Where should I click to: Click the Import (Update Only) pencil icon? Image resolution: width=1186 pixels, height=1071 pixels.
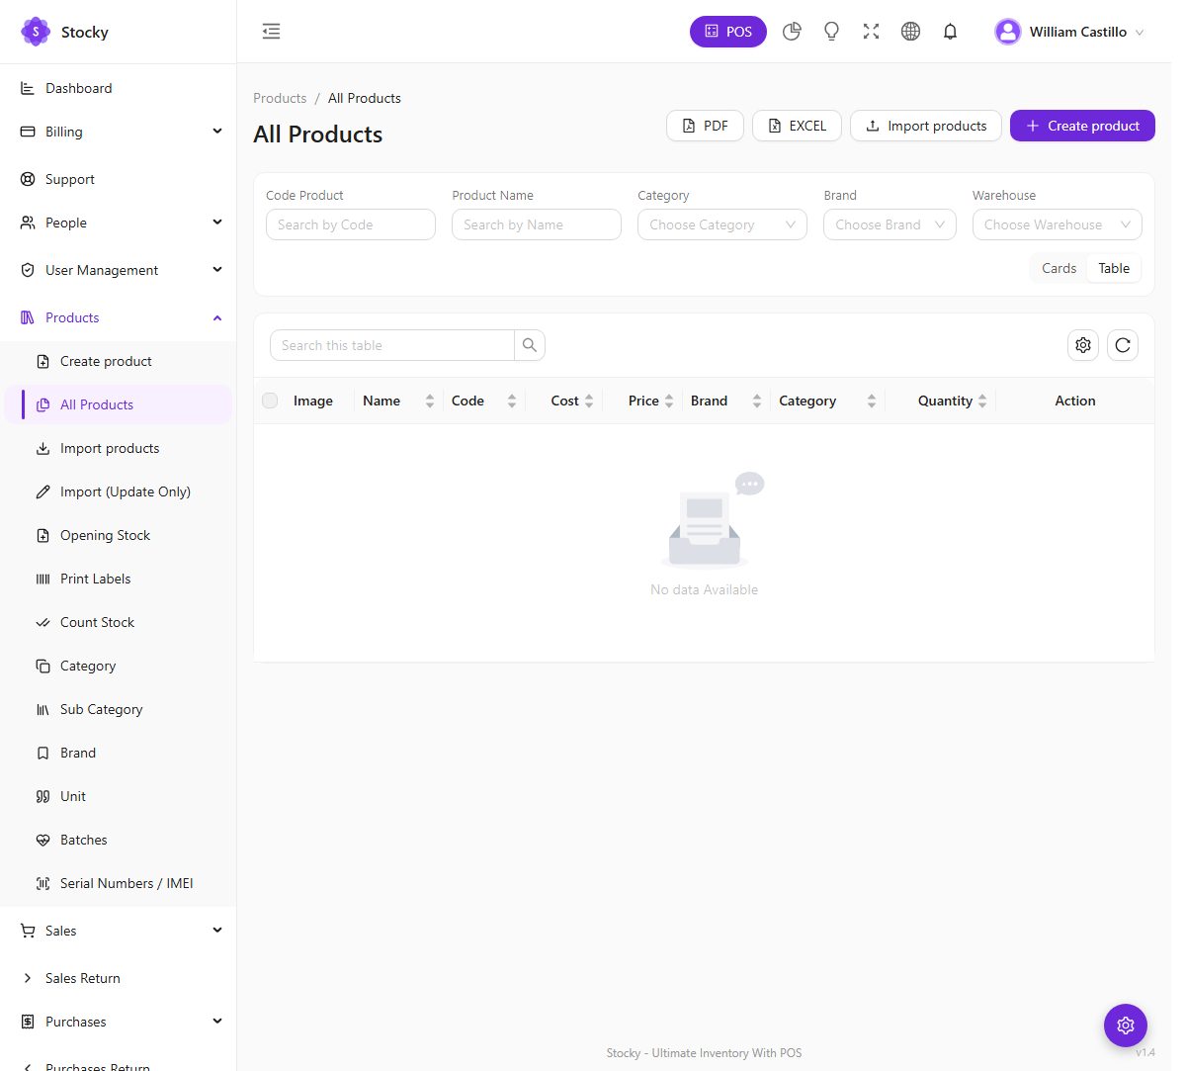click(42, 491)
